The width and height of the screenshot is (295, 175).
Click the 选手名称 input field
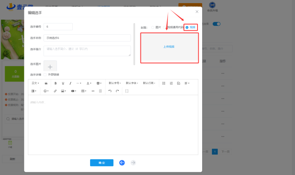(x=87, y=38)
